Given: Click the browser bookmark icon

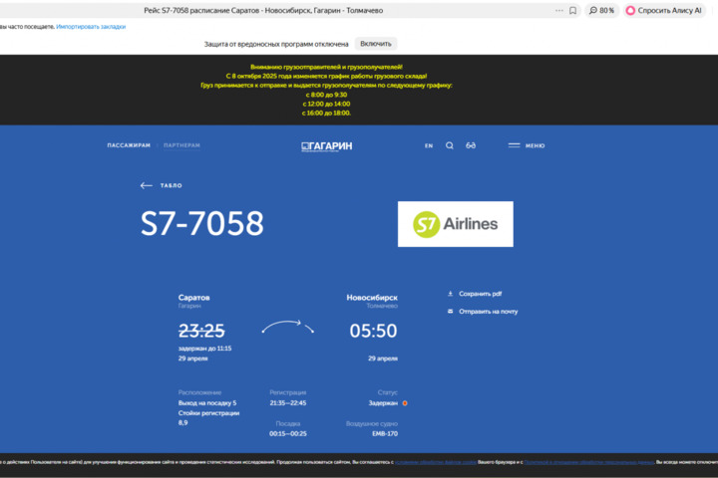Looking at the screenshot, I should [572, 10].
